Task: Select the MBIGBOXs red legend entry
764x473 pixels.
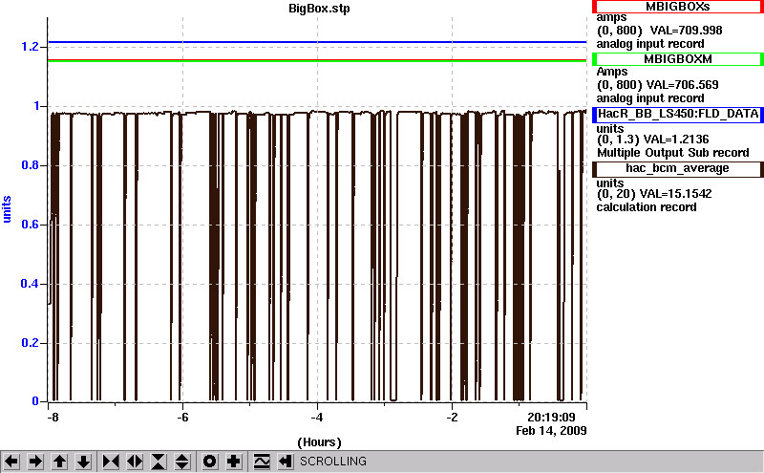Action: click(x=678, y=7)
